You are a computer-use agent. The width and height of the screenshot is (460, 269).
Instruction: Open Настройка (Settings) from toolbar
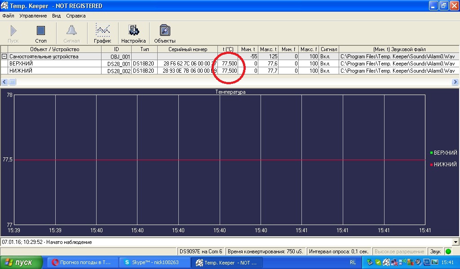point(133,31)
